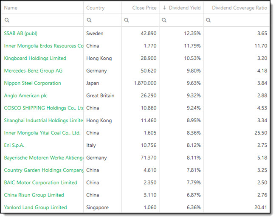Open Shanghai Industrial Holdings link
The image size is (276, 219).
43,120
